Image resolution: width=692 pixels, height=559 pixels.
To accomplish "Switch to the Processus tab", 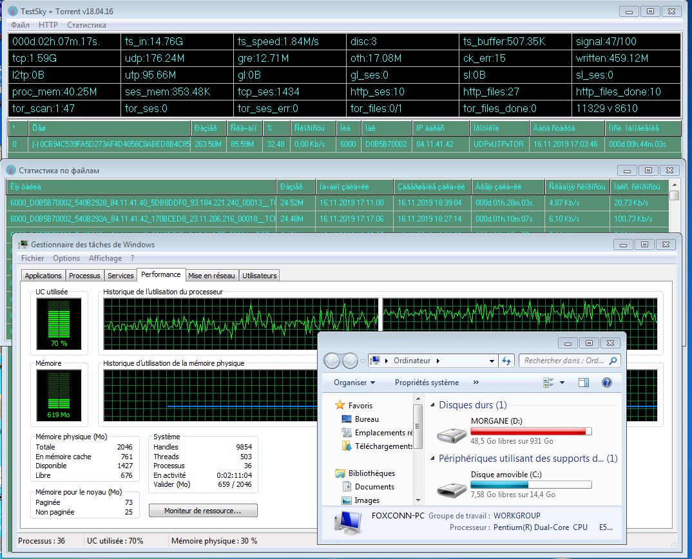I will (84, 276).
